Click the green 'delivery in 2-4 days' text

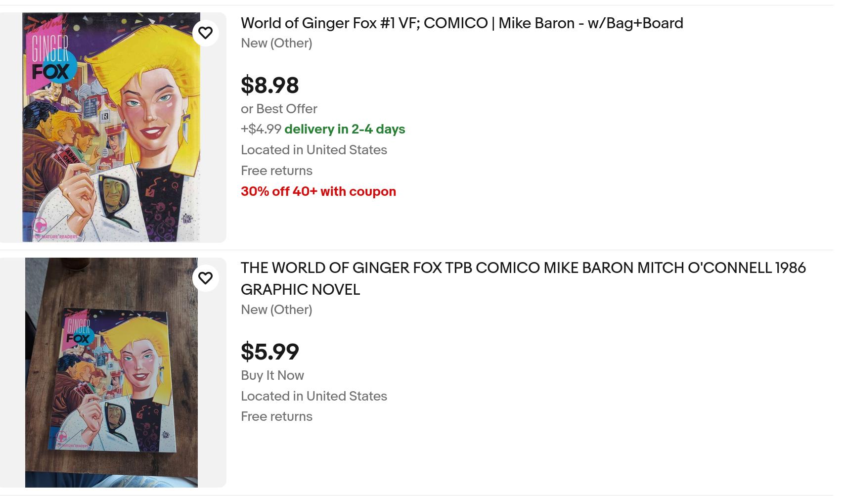345,129
